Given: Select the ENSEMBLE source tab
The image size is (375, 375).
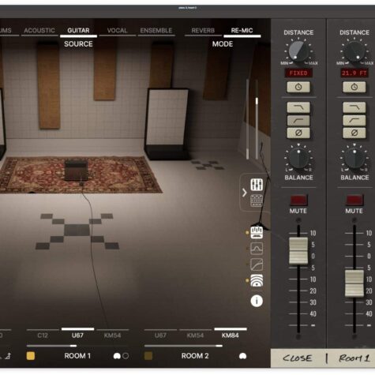Looking at the screenshot, I should (156, 31).
